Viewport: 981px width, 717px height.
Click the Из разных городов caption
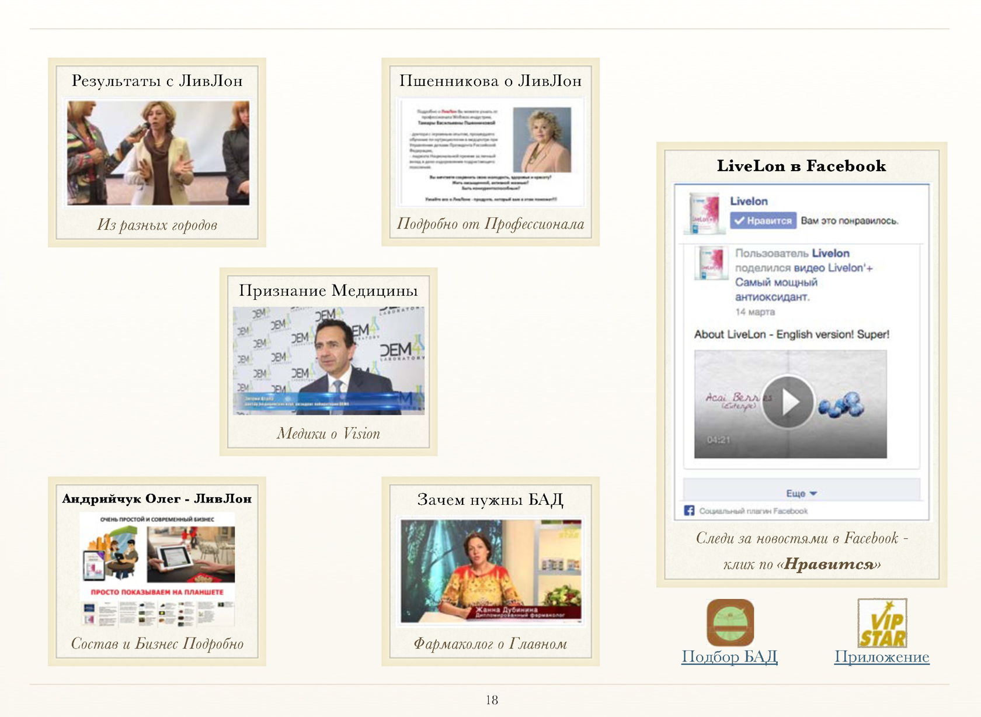[x=157, y=225]
